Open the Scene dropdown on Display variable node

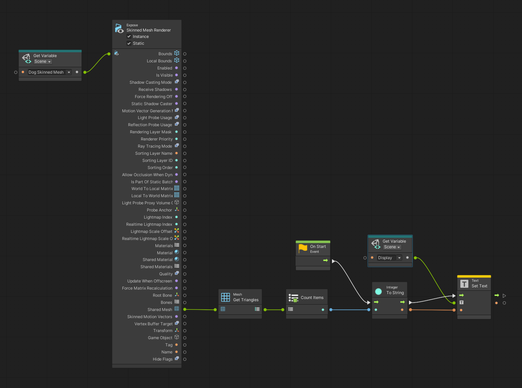coord(392,247)
